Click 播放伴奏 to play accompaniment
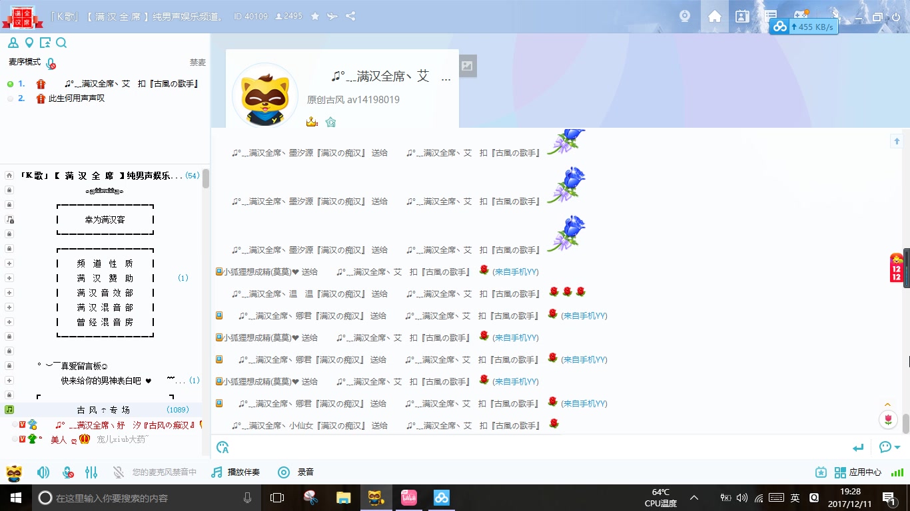The width and height of the screenshot is (910, 511). [236, 472]
